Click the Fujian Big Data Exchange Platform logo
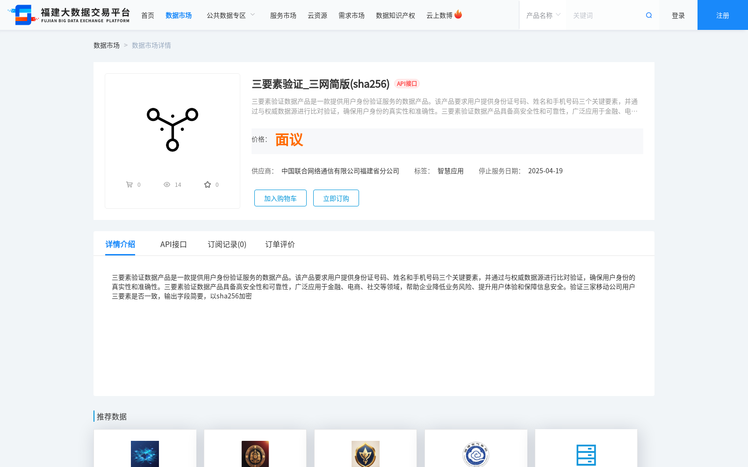Viewport: 748px width, 467px height. (x=69, y=15)
